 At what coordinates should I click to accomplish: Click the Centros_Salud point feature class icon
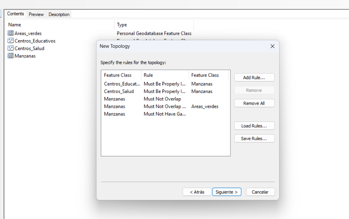11,48
